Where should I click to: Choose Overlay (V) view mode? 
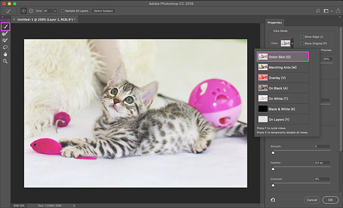pyautogui.click(x=283, y=78)
